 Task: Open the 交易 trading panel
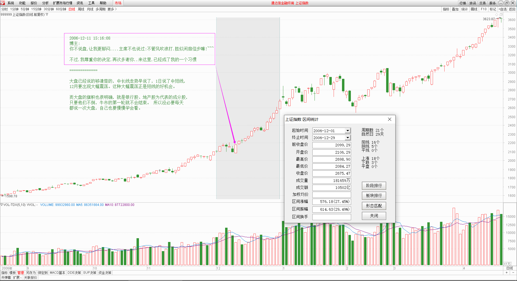click(x=483, y=3)
